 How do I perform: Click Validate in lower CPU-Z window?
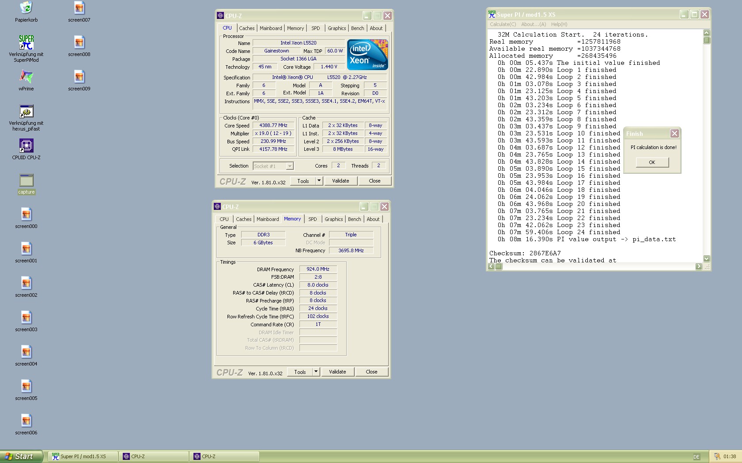(x=337, y=372)
